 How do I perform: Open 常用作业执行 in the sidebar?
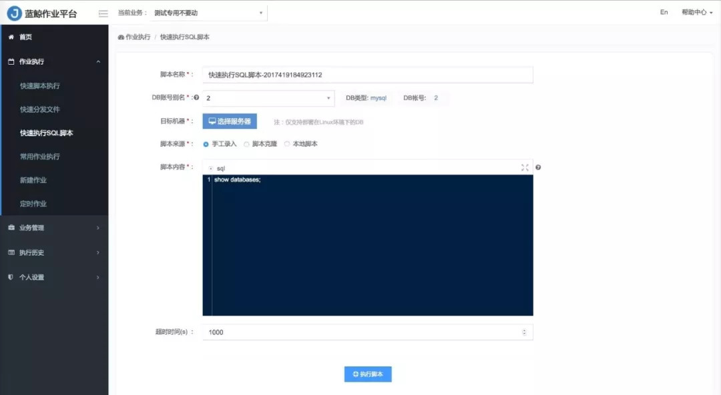[40, 156]
